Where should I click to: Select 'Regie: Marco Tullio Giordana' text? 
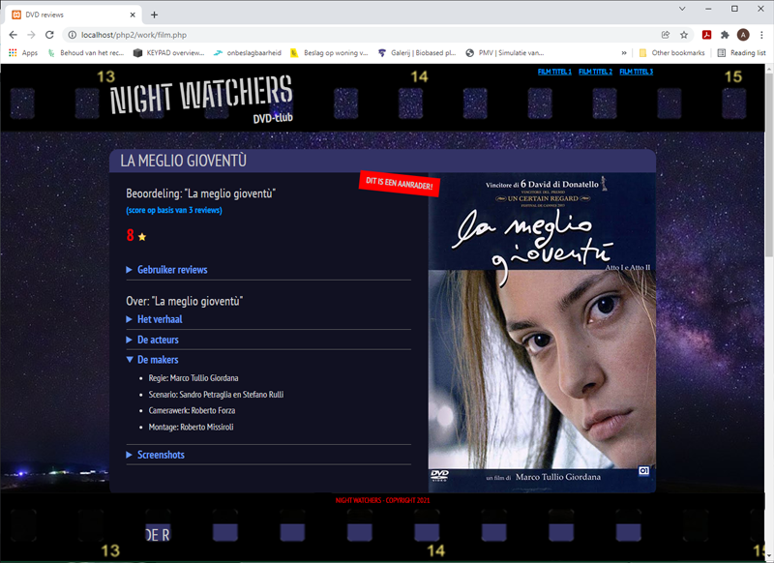(193, 378)
